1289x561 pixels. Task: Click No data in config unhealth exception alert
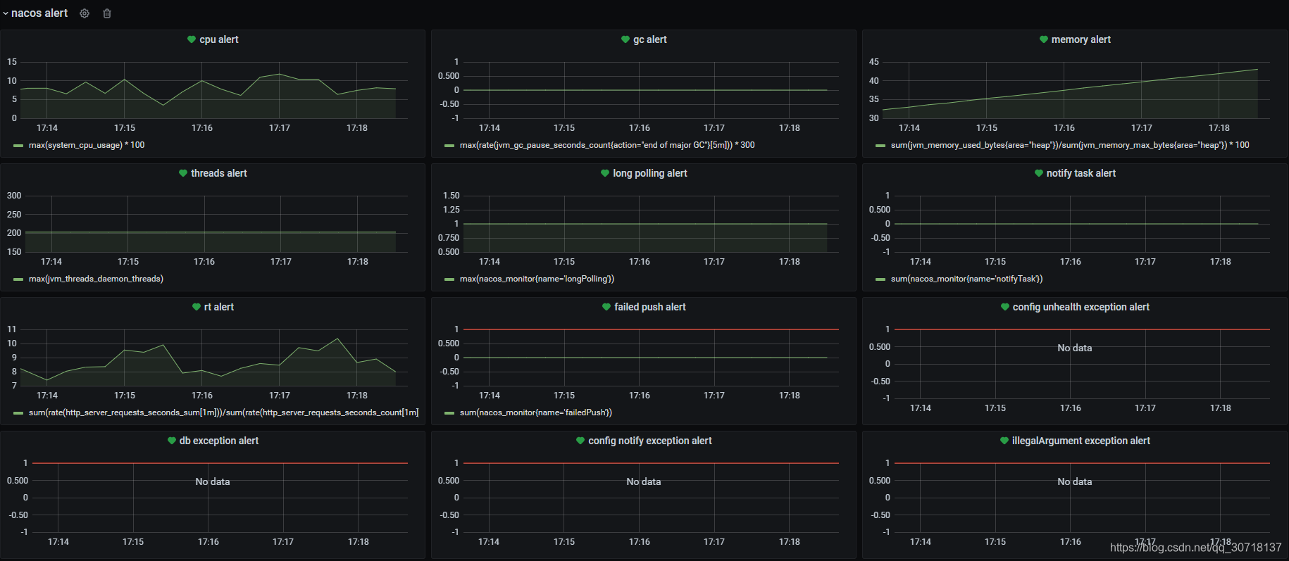click(1075, 348)
